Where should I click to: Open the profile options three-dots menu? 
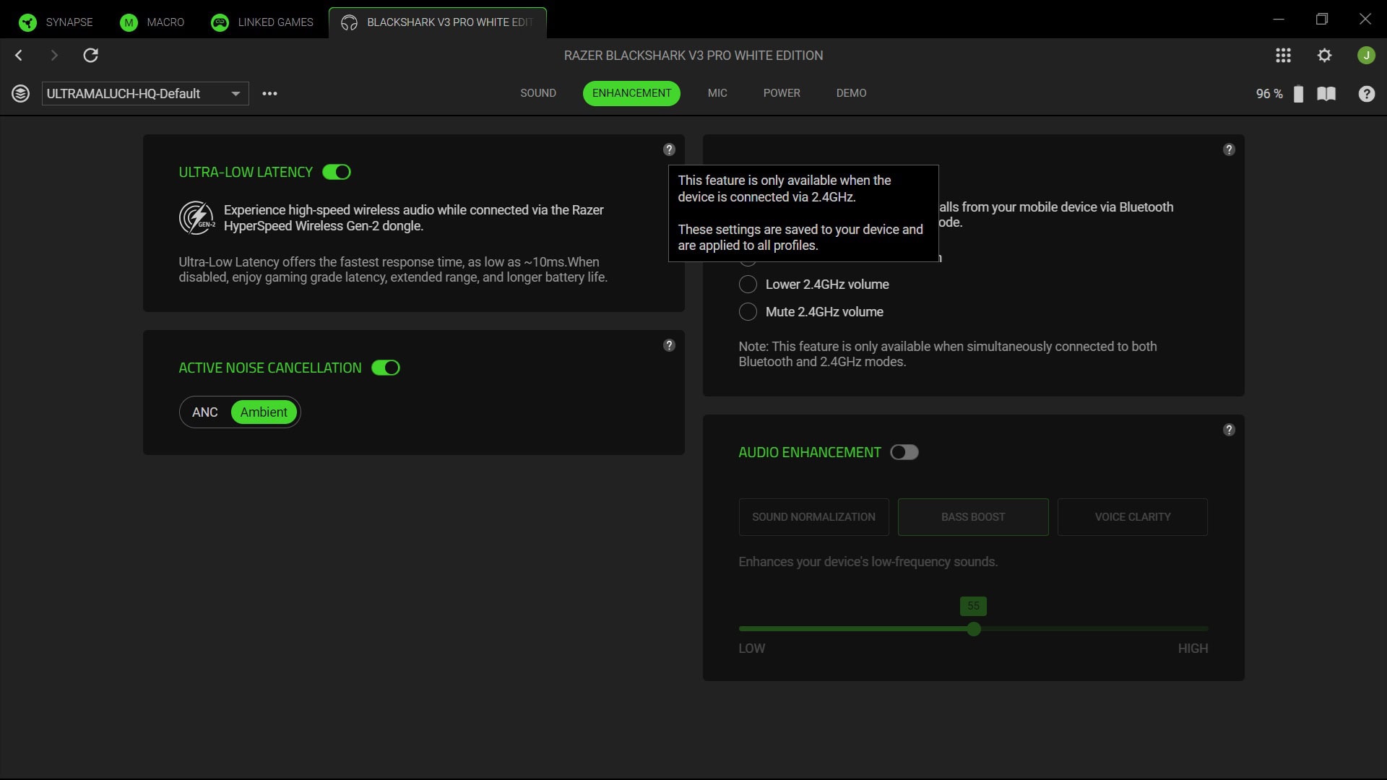point(269,93)
